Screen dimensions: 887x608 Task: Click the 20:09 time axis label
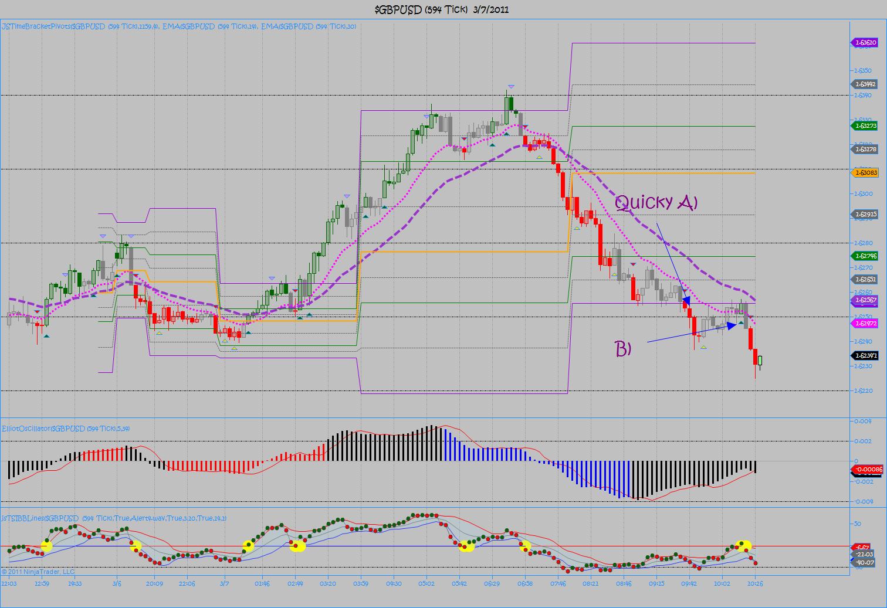pyautogui.click(x=154, y=583)
